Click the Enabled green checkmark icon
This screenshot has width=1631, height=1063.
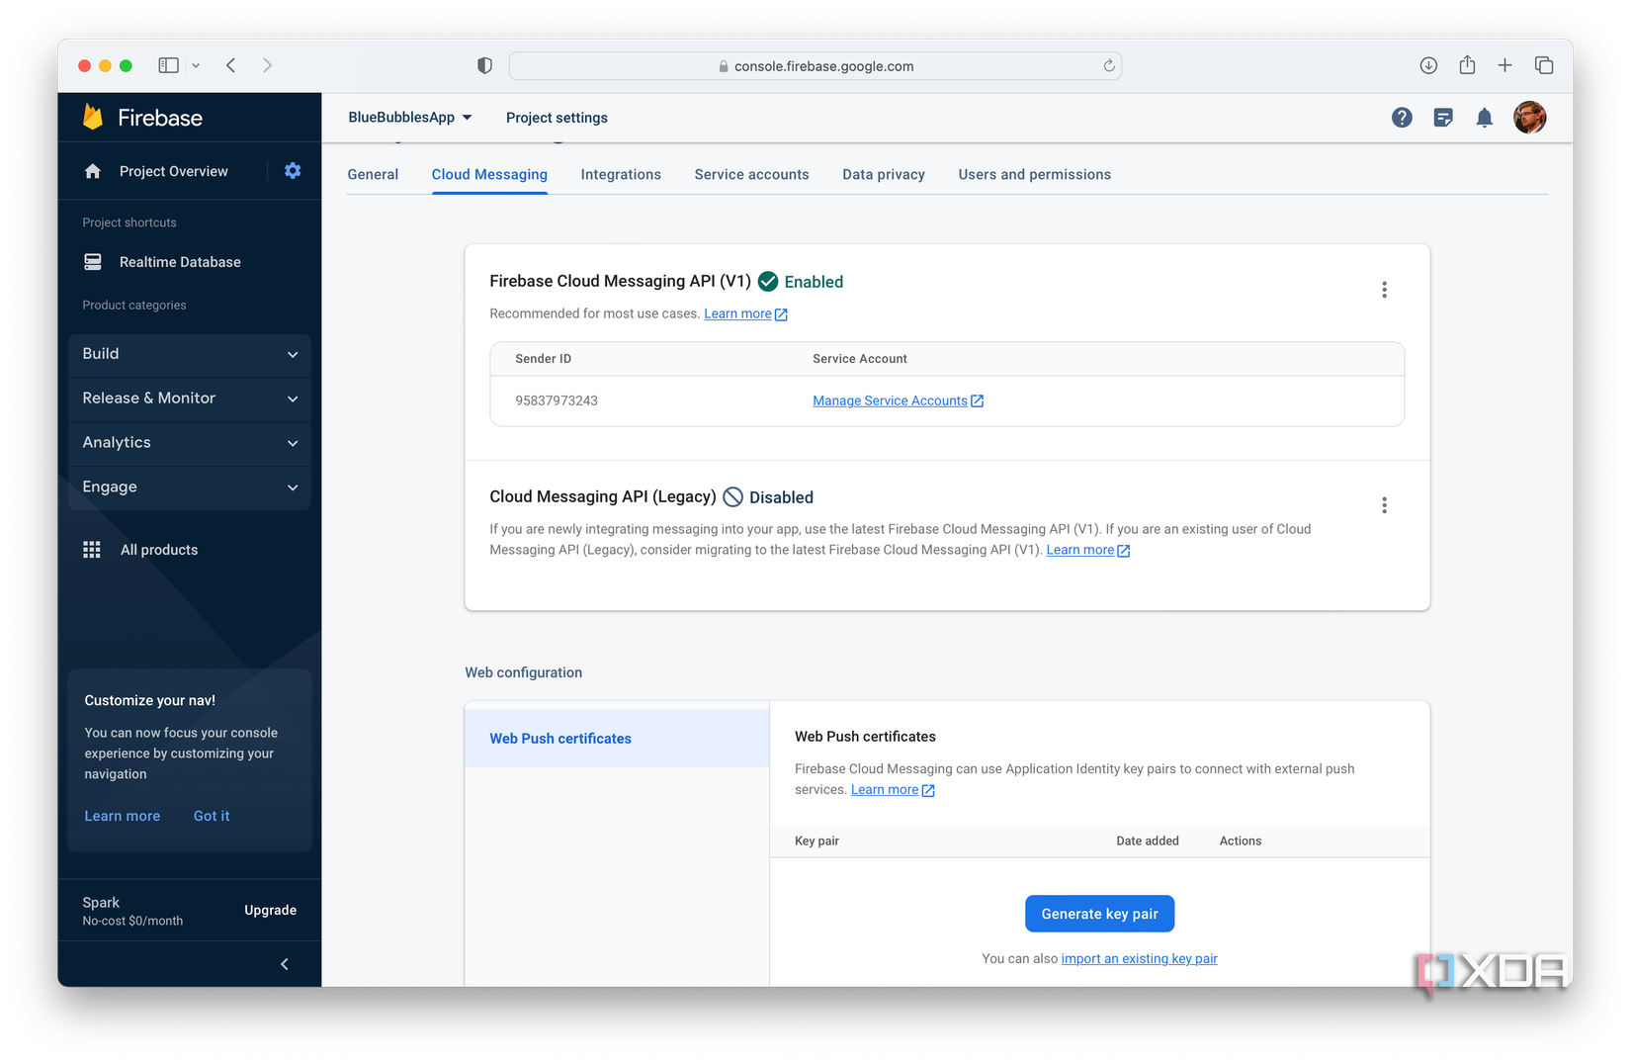pyautogui.click(x=768, y=282)
